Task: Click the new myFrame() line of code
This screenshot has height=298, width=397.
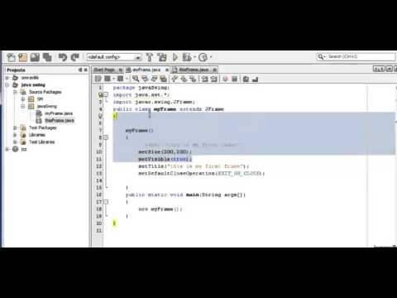Action: click(x=160, y=209)
